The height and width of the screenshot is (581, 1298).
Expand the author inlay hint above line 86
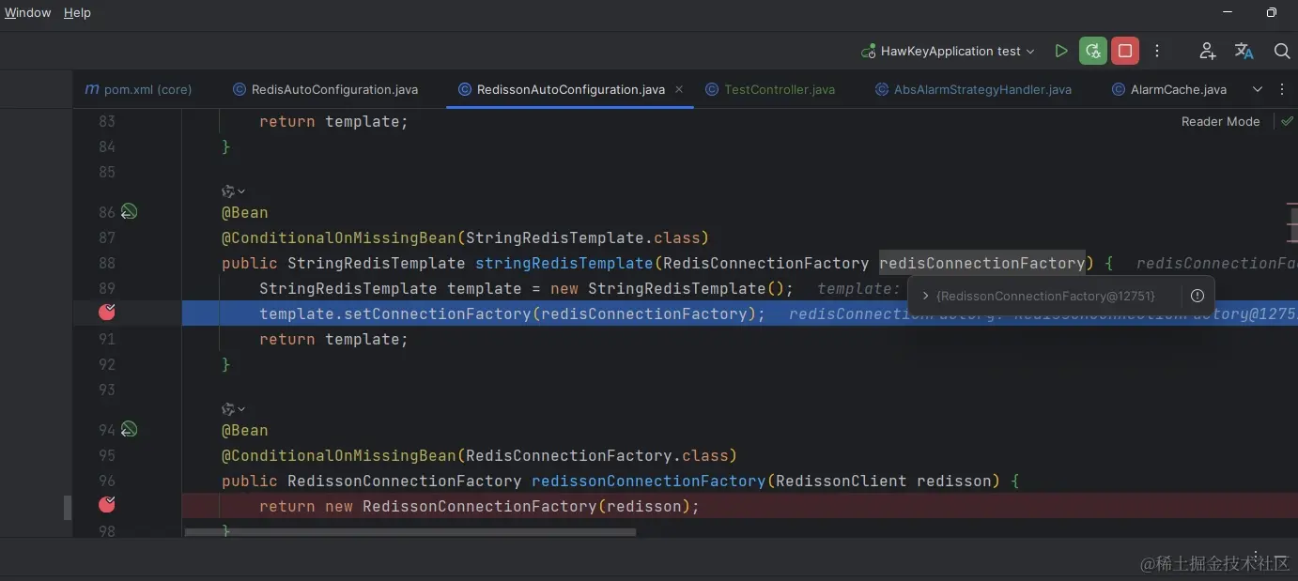click(233, 191)
